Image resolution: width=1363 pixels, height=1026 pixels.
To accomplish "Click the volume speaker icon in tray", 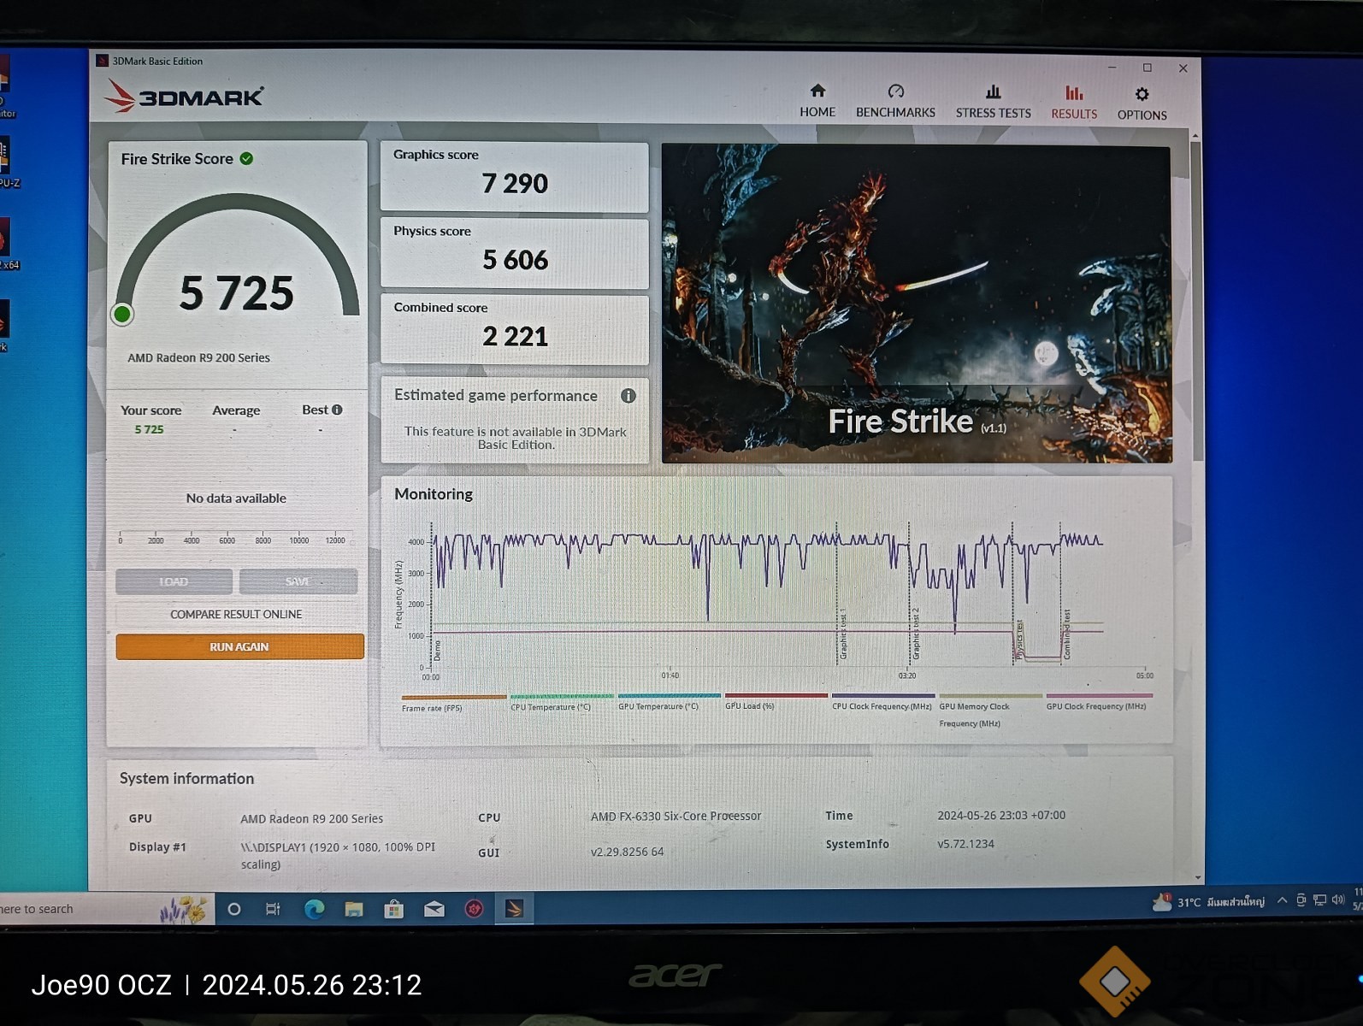I will click(1338, 899).
